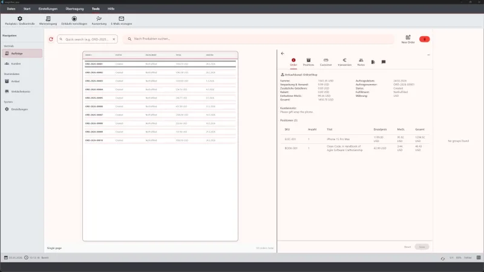Click the grid icon in the status bar
Viewport: 484px width, 272px height.
479,257
